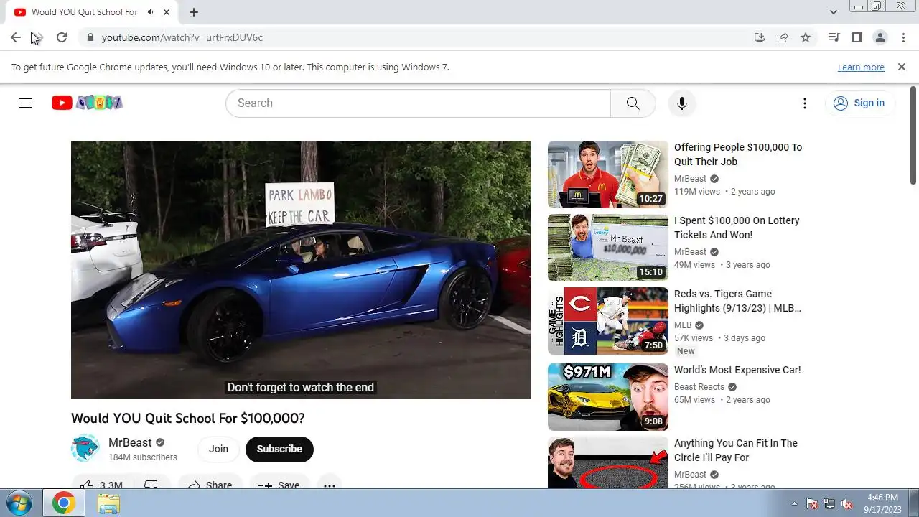This screenshot has height=517, width=919.
Task: Click the YouTube Search field
Action: tap(418, 103)
